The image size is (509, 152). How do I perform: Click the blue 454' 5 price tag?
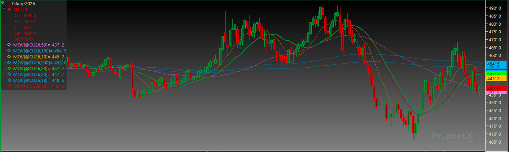click(x=497, y=64)
